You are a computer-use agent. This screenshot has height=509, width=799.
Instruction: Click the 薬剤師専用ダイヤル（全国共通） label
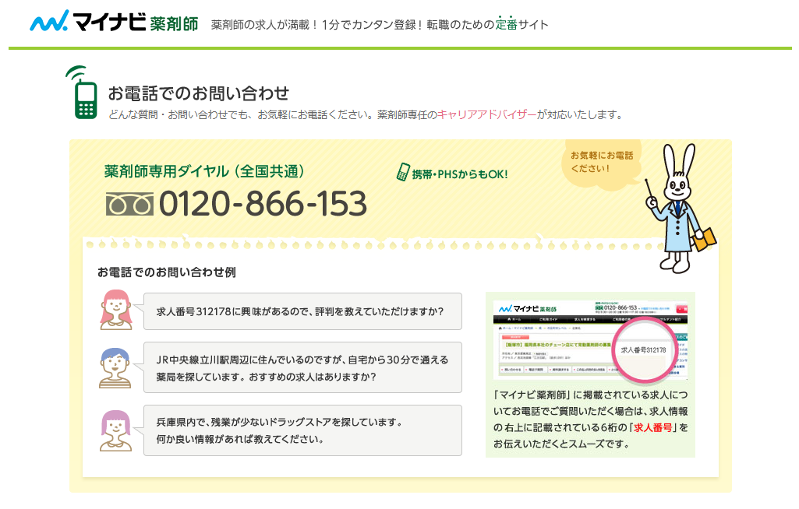click(x=204, y=171)
